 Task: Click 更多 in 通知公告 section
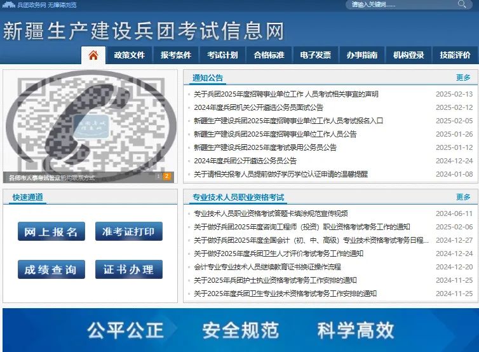click(x=463, y=78)
